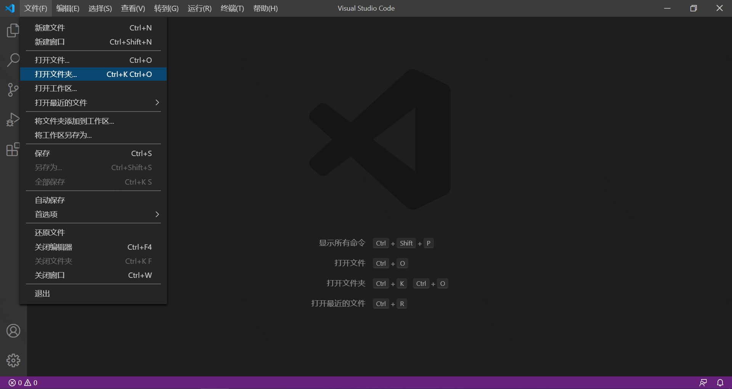Open the Explorer view in activity bar
The width and height of the screenshot is (732, 389).
[13, 30]
